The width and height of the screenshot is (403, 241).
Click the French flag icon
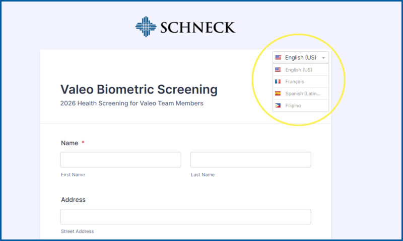(x=278, y=81)
